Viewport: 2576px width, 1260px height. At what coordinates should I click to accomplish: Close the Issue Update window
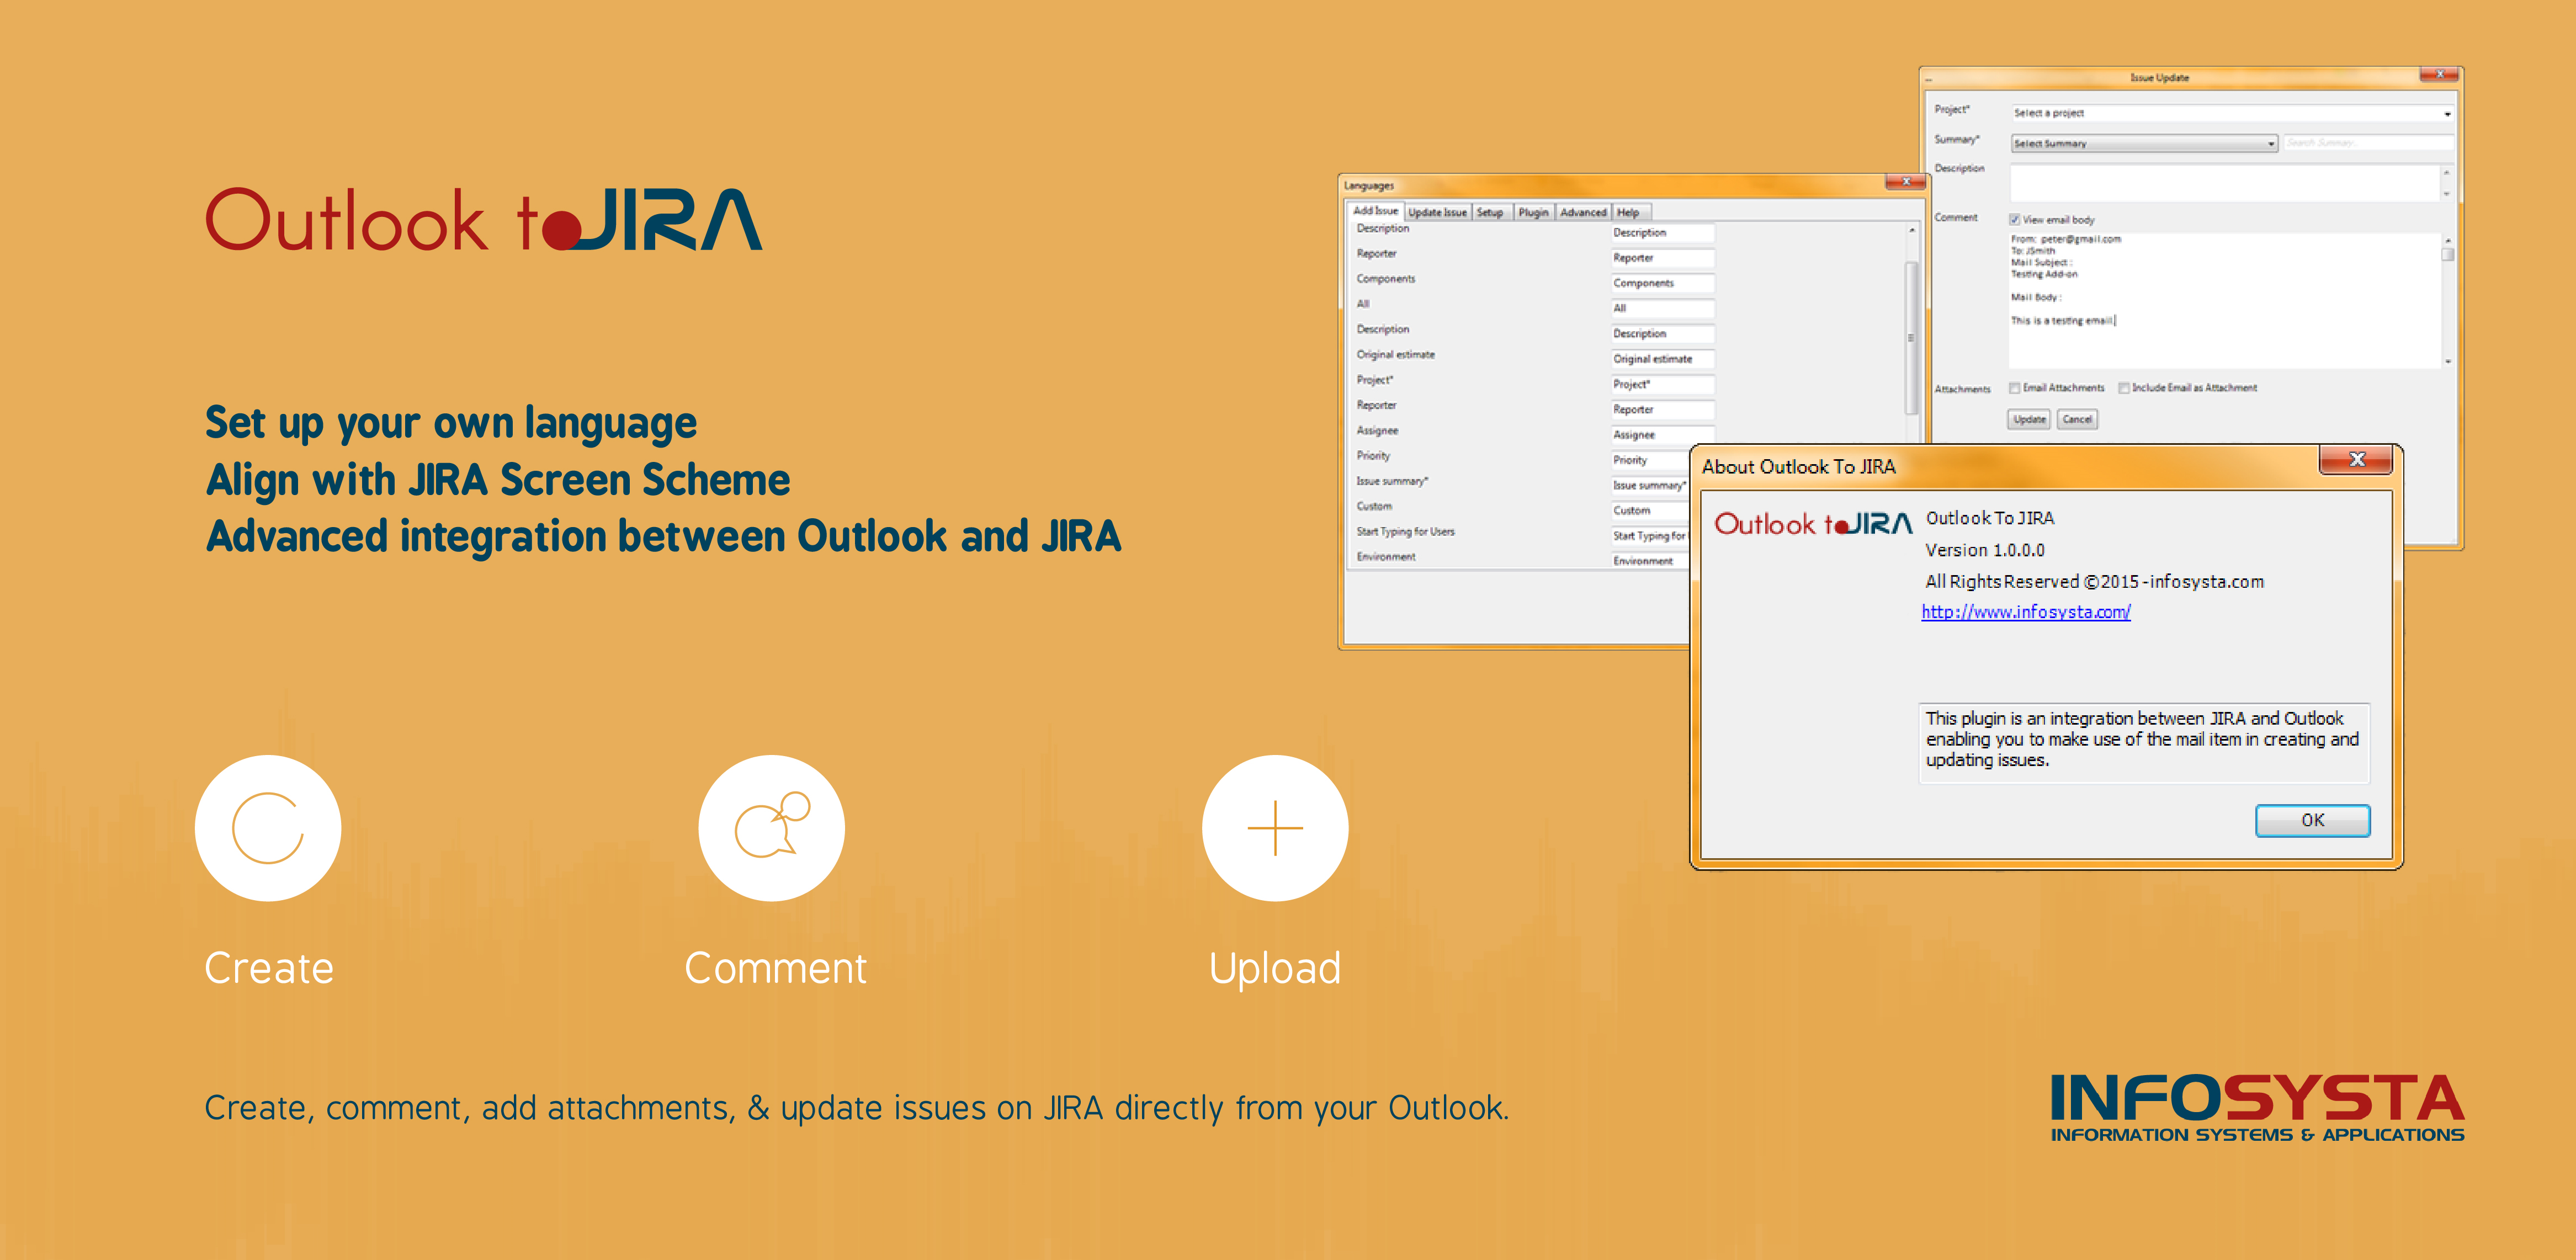click(x=2440, y=74)
